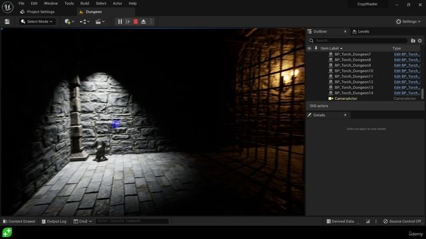Click the Unreal Engine logo icon
Viewport: 426px width, 239px height.
point(7,7)
